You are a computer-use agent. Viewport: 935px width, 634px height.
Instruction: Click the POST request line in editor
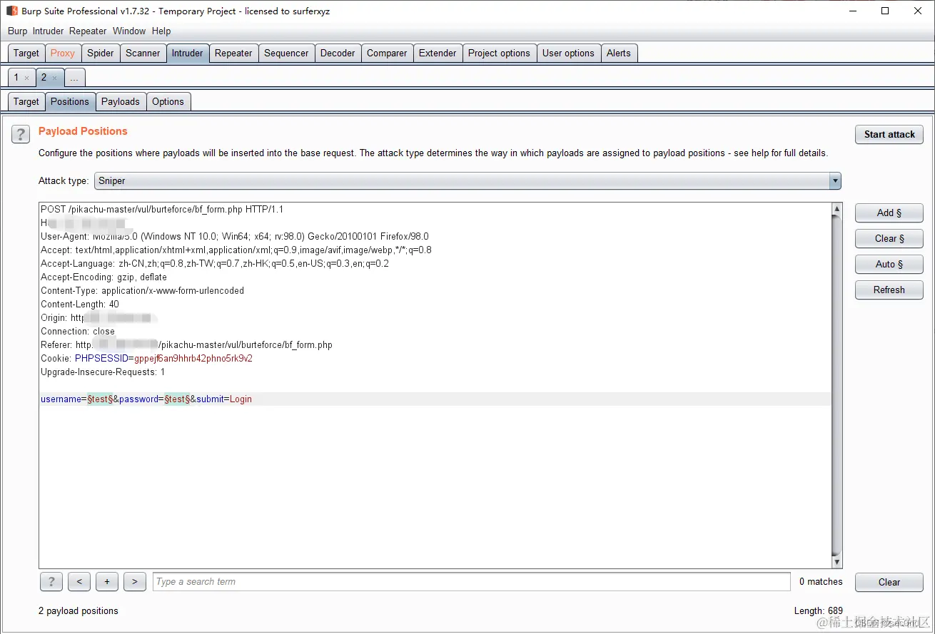(x=162, y=210)
